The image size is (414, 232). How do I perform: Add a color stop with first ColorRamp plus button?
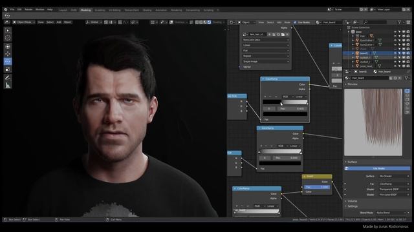265,97
